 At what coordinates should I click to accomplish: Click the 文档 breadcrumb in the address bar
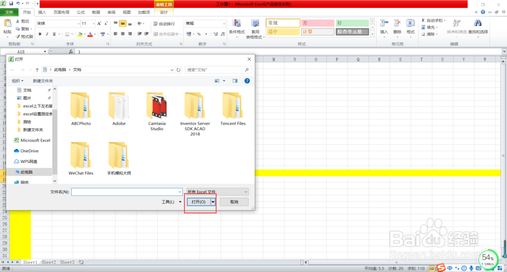tap(77, 70)
